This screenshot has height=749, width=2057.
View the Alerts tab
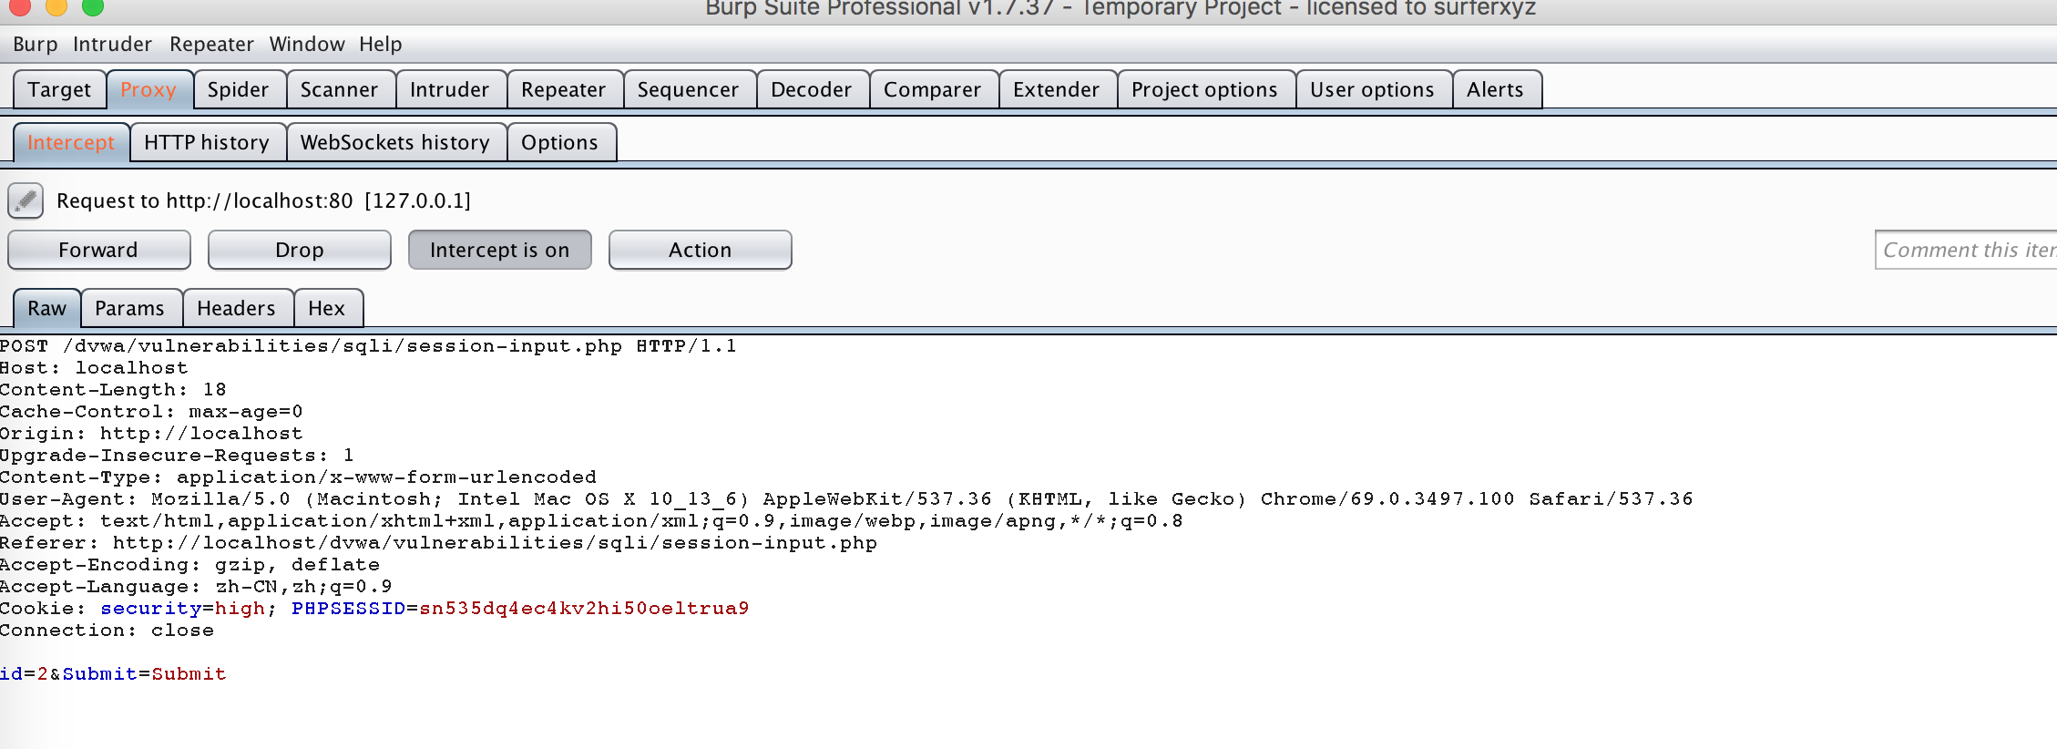pos(1495,89)
